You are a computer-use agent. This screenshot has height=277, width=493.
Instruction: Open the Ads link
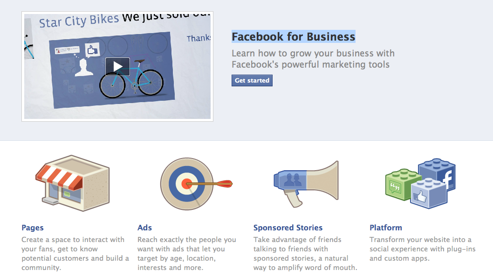click(144, 228)
